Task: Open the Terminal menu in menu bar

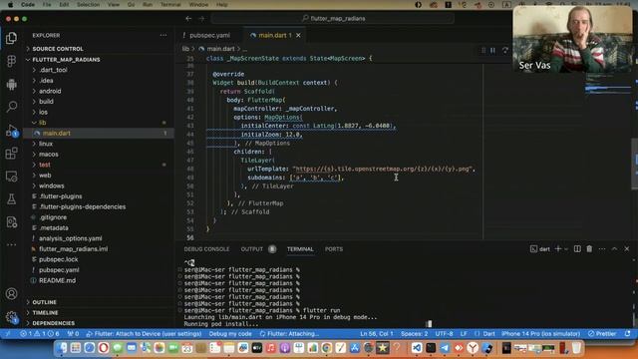Action: tap(170, 4)
